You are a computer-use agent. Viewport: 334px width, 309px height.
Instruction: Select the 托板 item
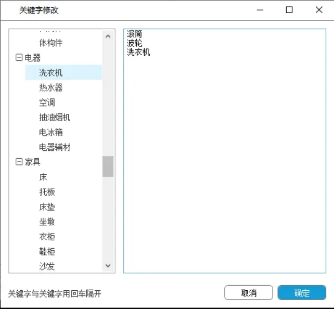coord(47,192)
